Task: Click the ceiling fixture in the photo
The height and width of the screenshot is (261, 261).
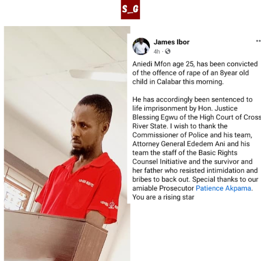Action: 98,75
